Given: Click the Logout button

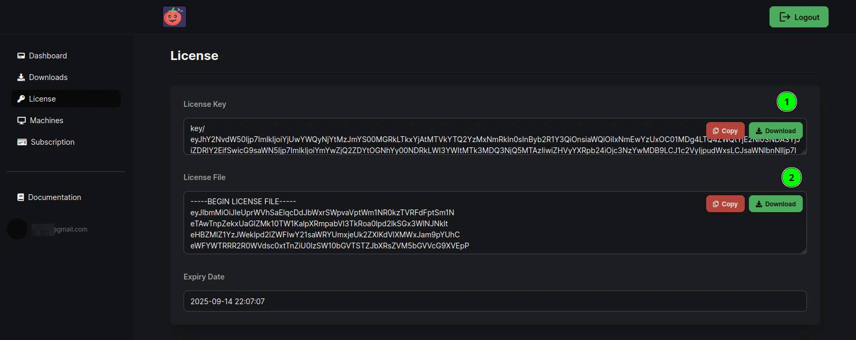Looking at the screenshot, I should [799, 16].
